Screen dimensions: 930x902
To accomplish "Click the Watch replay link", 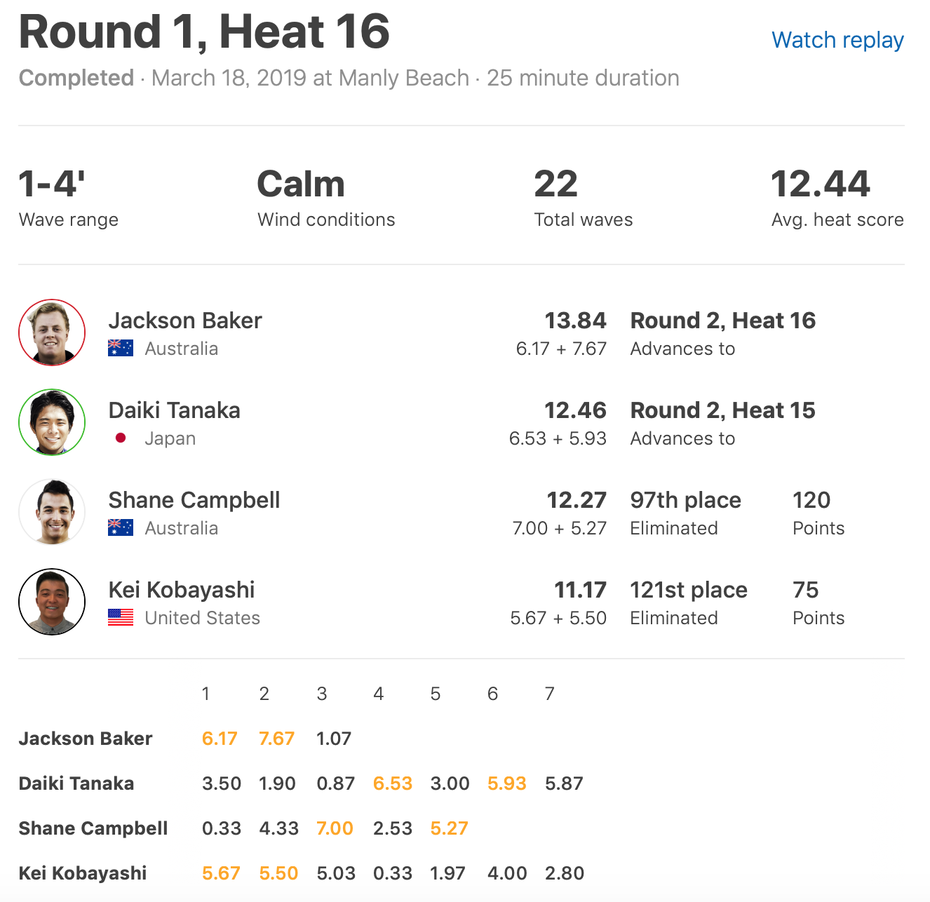I will [837, 40].
